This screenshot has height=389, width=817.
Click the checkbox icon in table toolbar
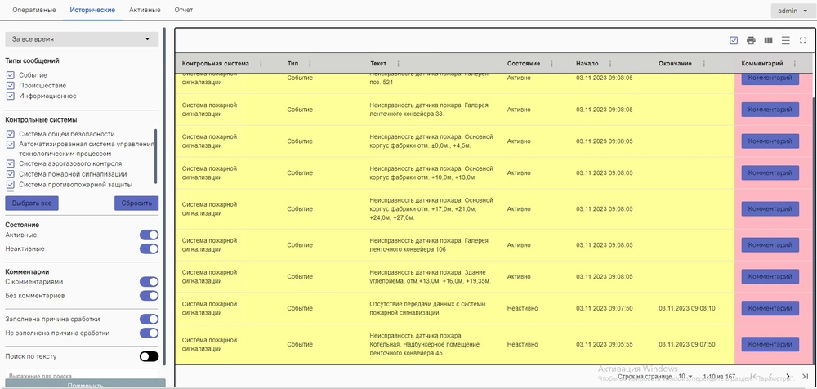click(733, 40)
